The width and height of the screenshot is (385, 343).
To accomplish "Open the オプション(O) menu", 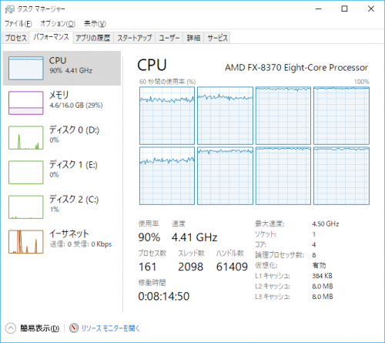I will pyautogui.click(x=58, y=24).
